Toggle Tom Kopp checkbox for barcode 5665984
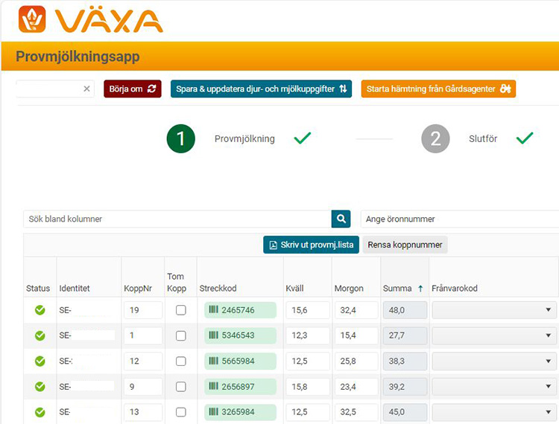The height and width of the screenshot is (424, 559). point(181,361)
